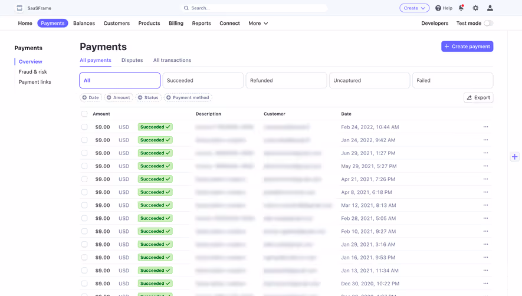Click the search magnifier icon

point(186,8)
